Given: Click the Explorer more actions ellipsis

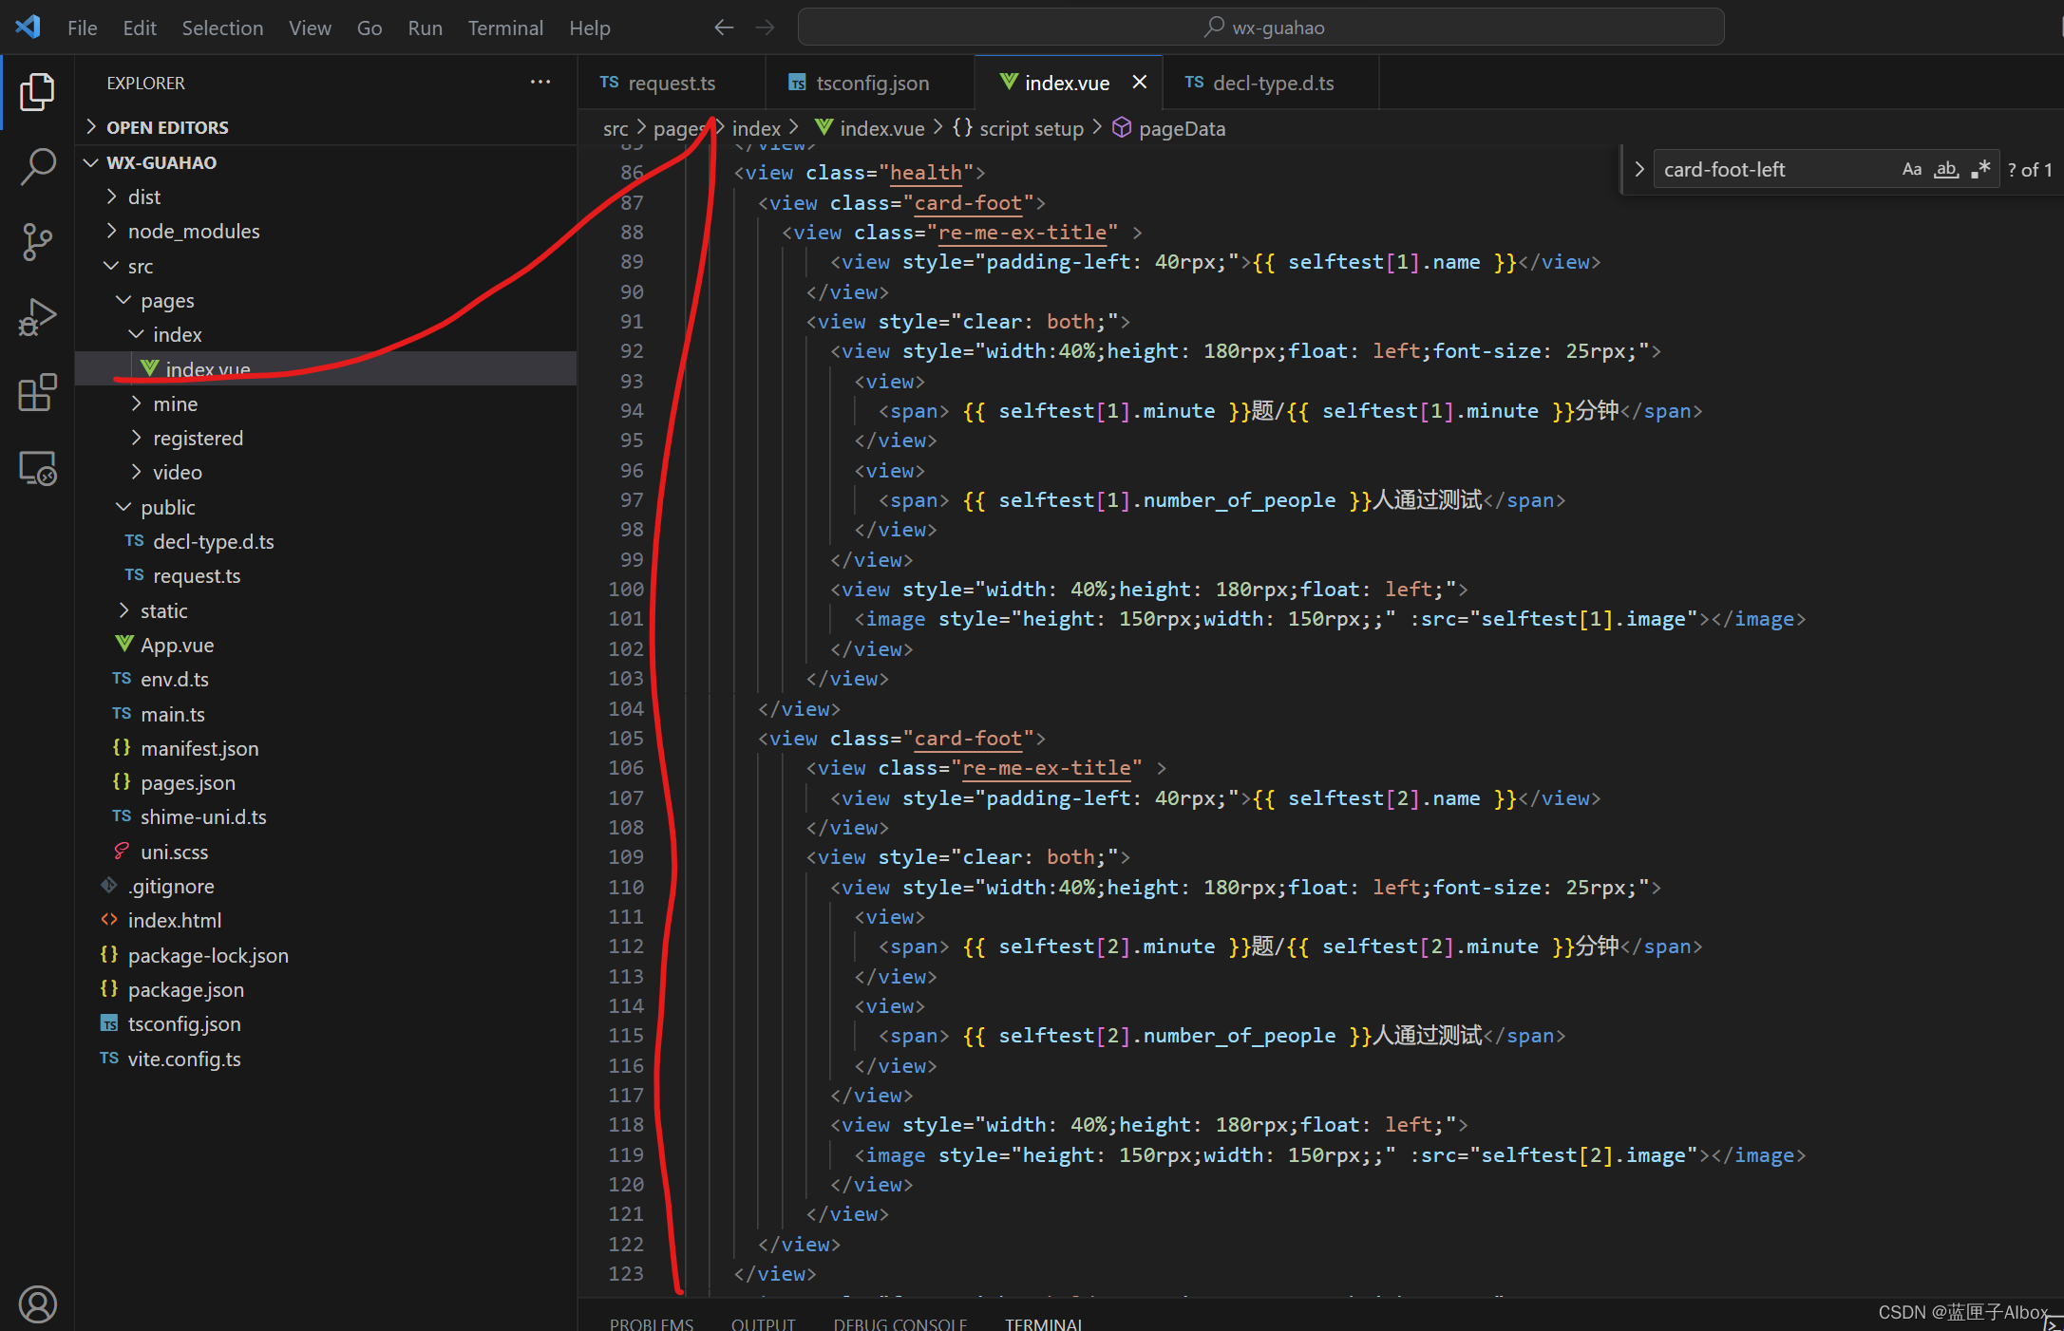Looking at the screenshot, I should tap(540, 83).
